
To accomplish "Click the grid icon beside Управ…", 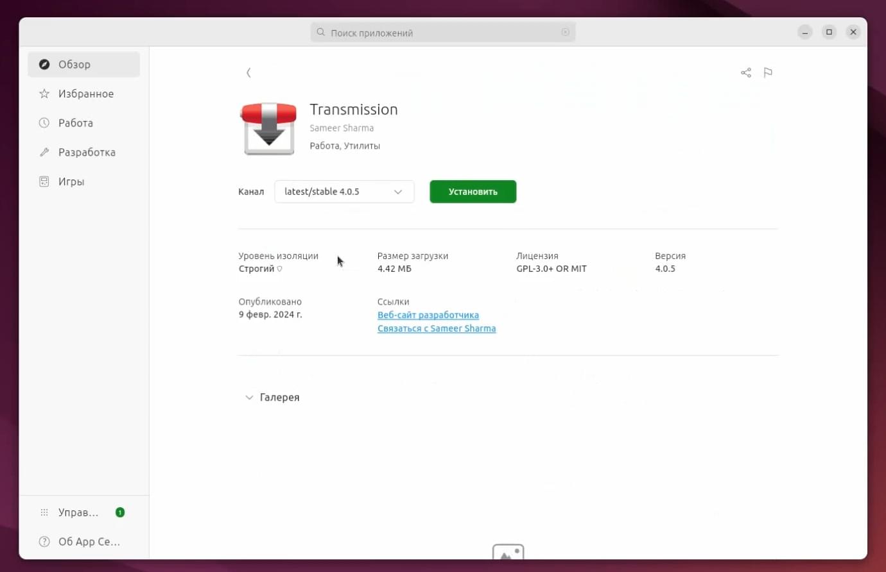I will (44, 512).
